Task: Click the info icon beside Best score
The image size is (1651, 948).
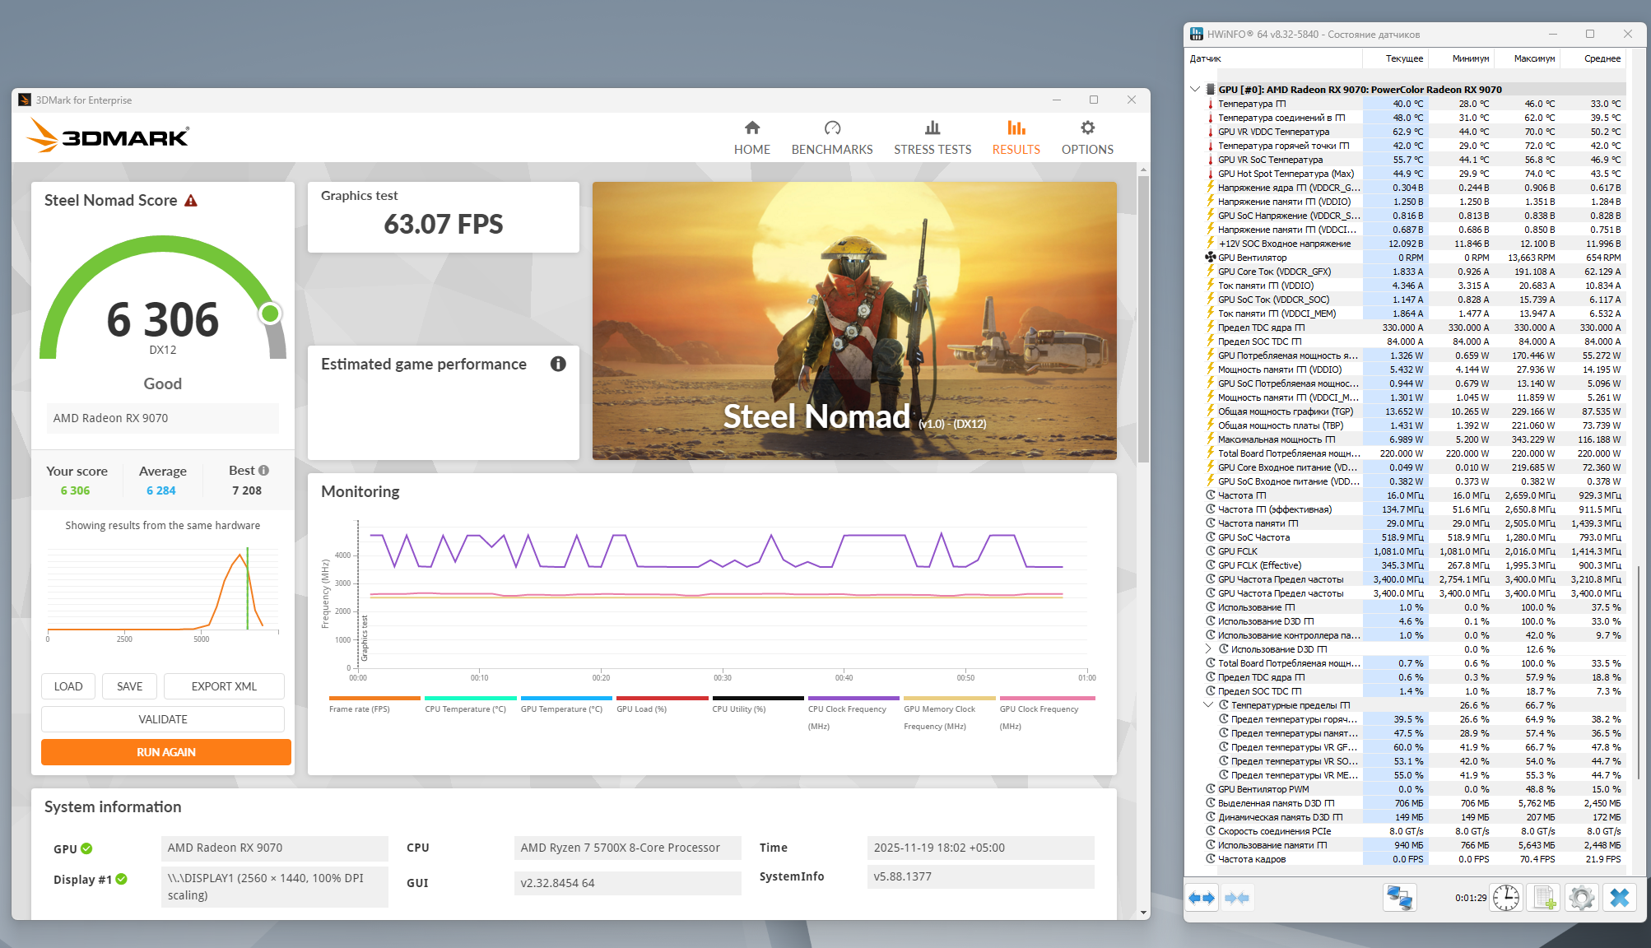Action: point(264,471)
